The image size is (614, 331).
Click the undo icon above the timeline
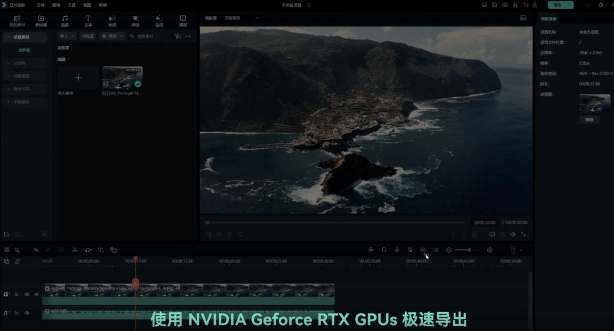click(x=36, y=250)
